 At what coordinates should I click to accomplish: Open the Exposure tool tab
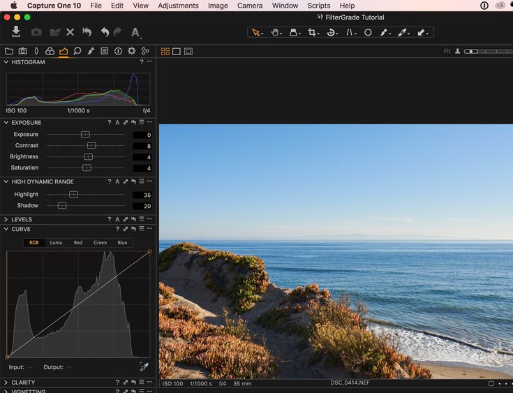(x=64, y=51)
